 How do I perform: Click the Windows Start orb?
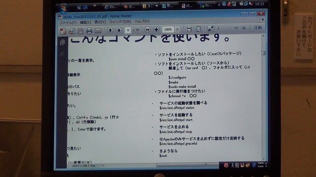(63, 8)
